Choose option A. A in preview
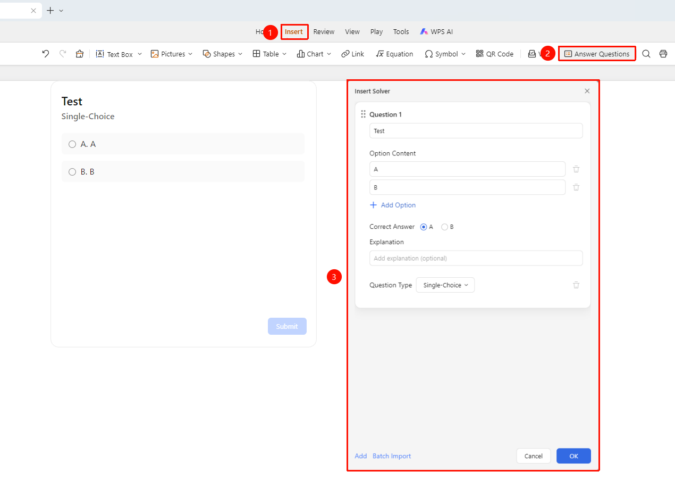Image resolution: width=675 pixels, height=488 pixels. click(183, 144)
